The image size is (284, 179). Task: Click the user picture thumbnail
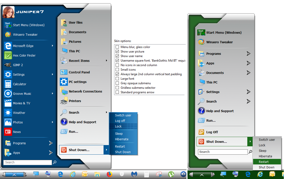(9, 12)
